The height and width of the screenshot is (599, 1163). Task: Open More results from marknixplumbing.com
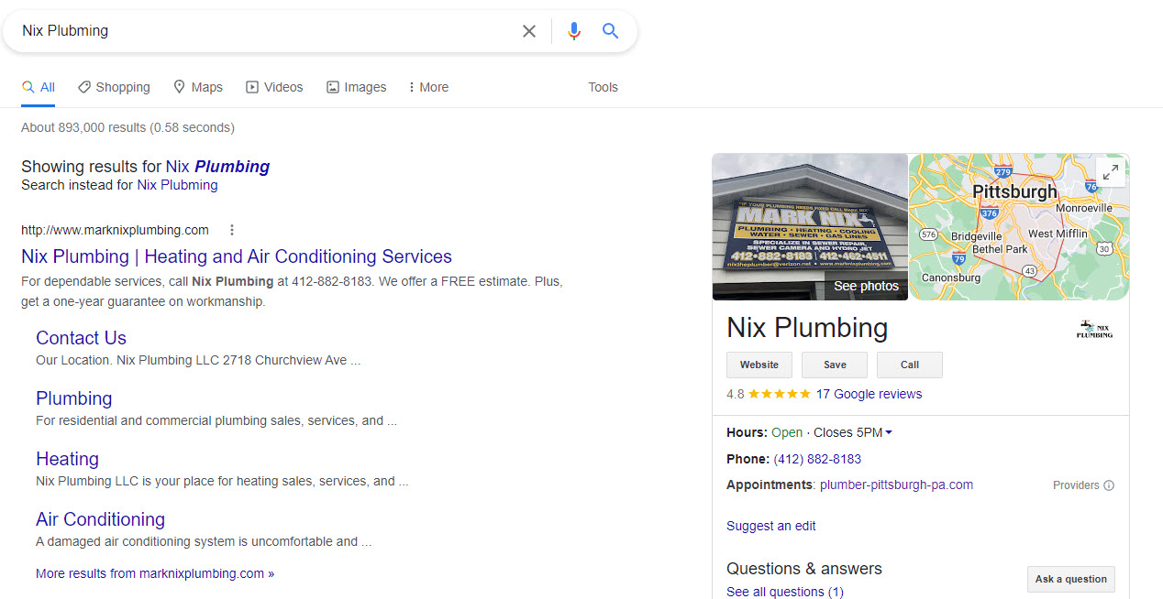click(x=155, y=573)
